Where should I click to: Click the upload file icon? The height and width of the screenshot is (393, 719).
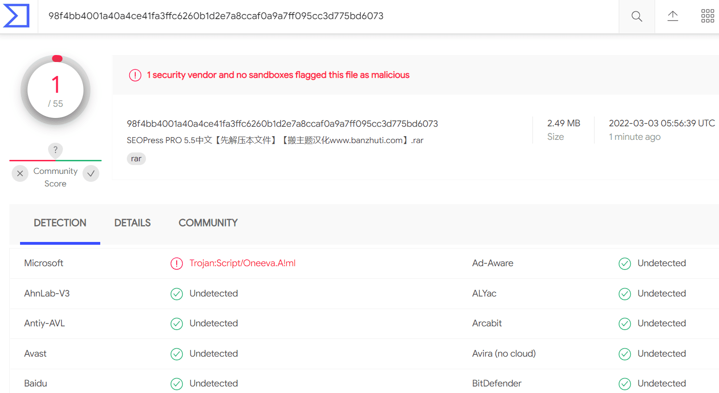[672, 16]
